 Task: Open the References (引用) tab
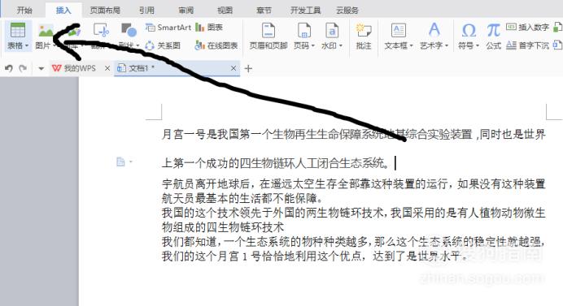(146, 11)
